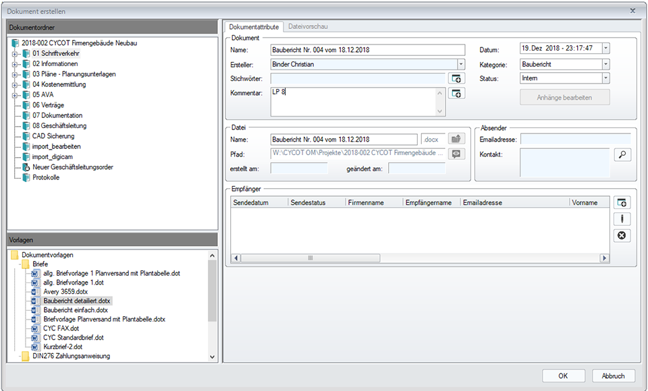Open the Kategorie dropdown showing Baubericht
The image size is (648, 391).
tap(605, 64)
